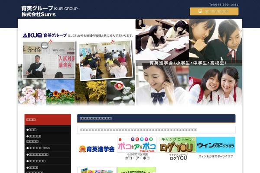Click the 育英進学会（小学生・中学生・高校生） caption
Image resolution: width=260 pixels, height=173 pixels.
tap(188, 63)
